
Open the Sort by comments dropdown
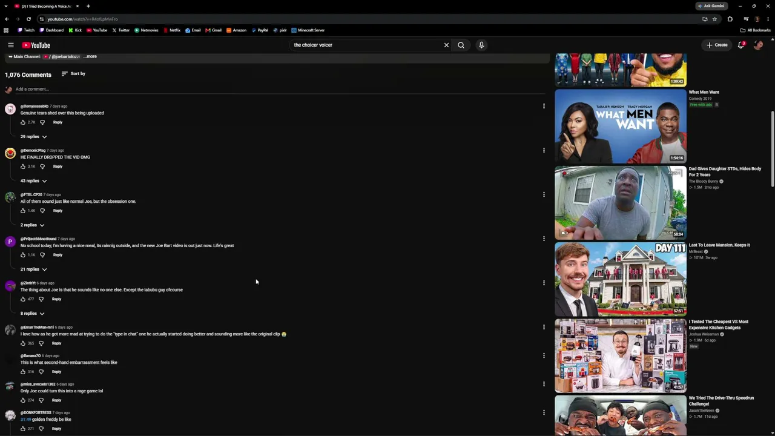[73, 74]
